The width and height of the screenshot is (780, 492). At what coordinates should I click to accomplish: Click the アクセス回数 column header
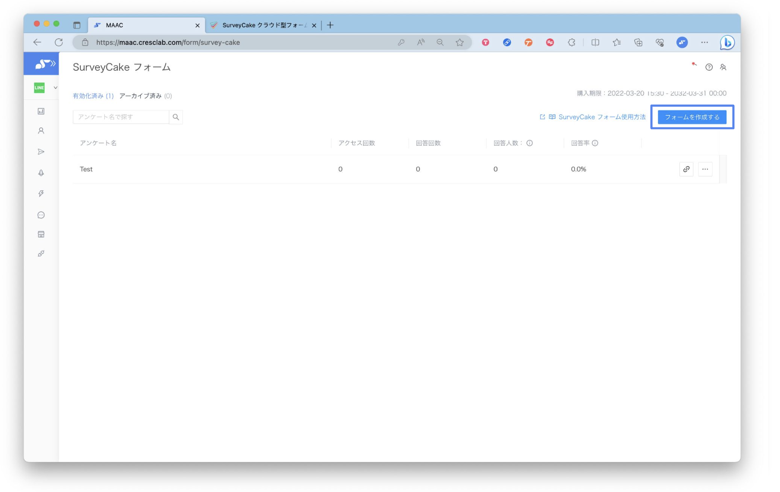[x=356, y=143]
